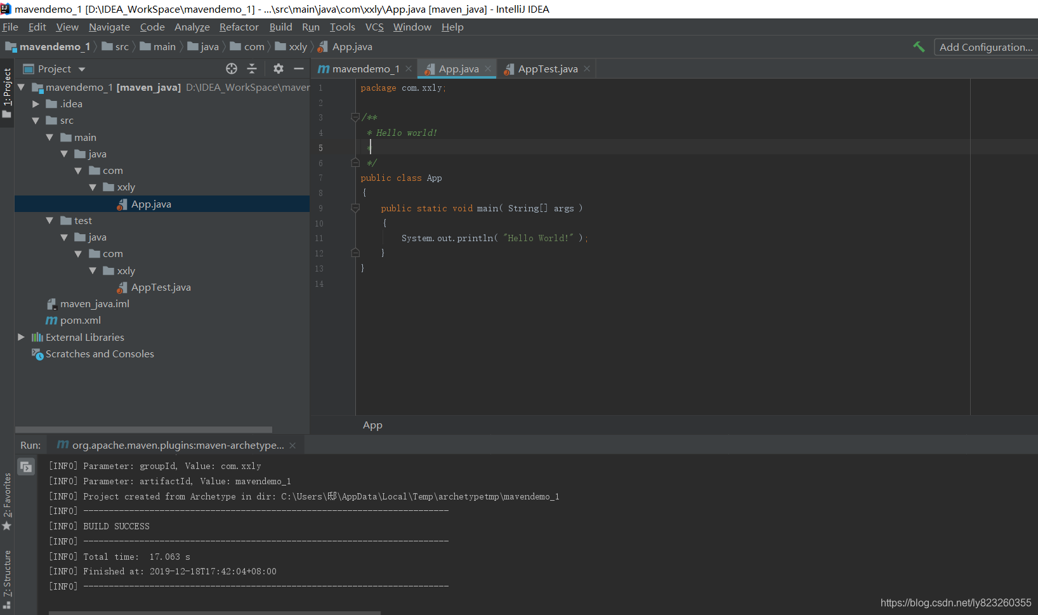Open the Navigate menu

109,27
